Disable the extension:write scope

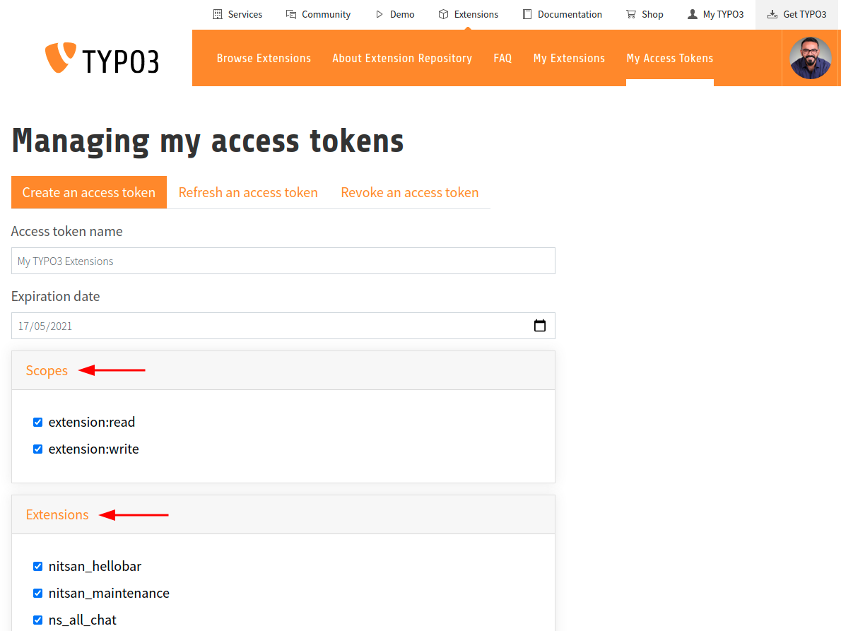[x=37, y=449]
